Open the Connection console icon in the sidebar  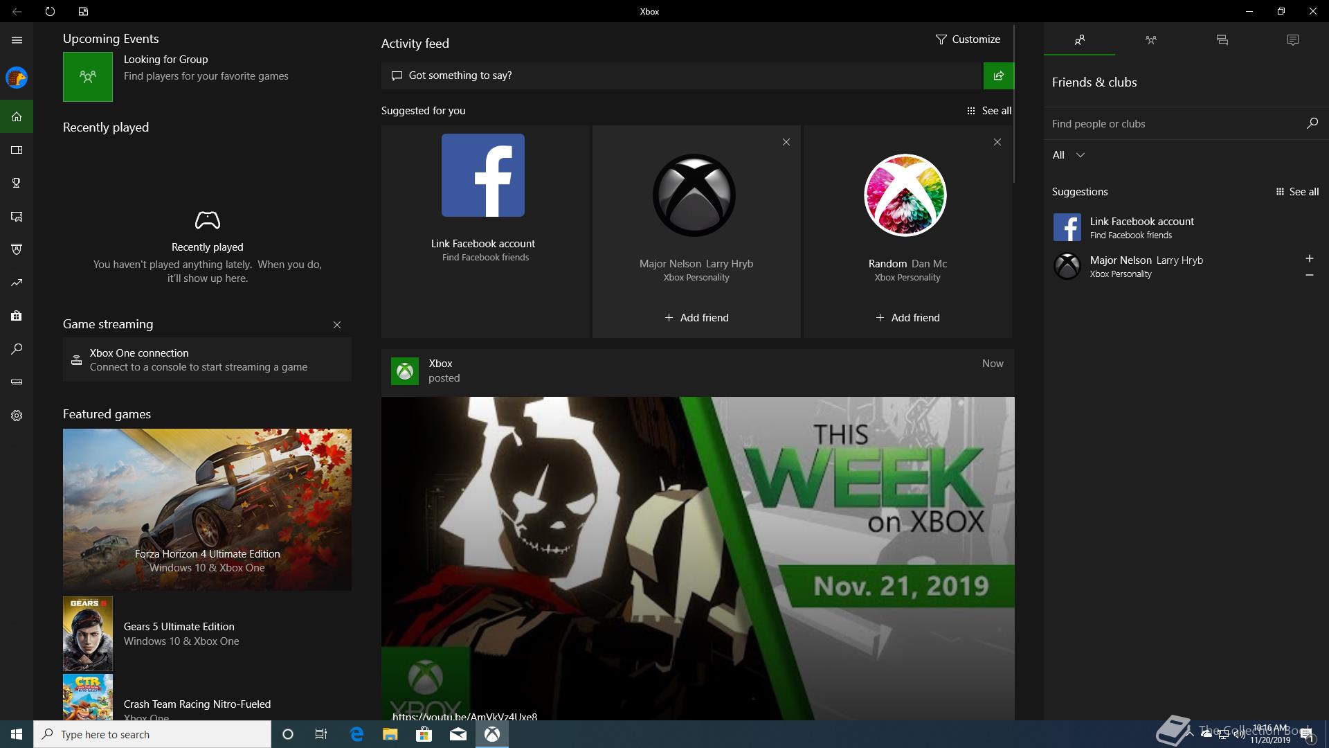tap(17, 382)
